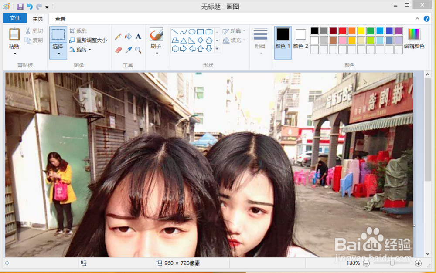Switch to the 查看 tab
This screenshot has width=436, height=273.
[60, 18]
